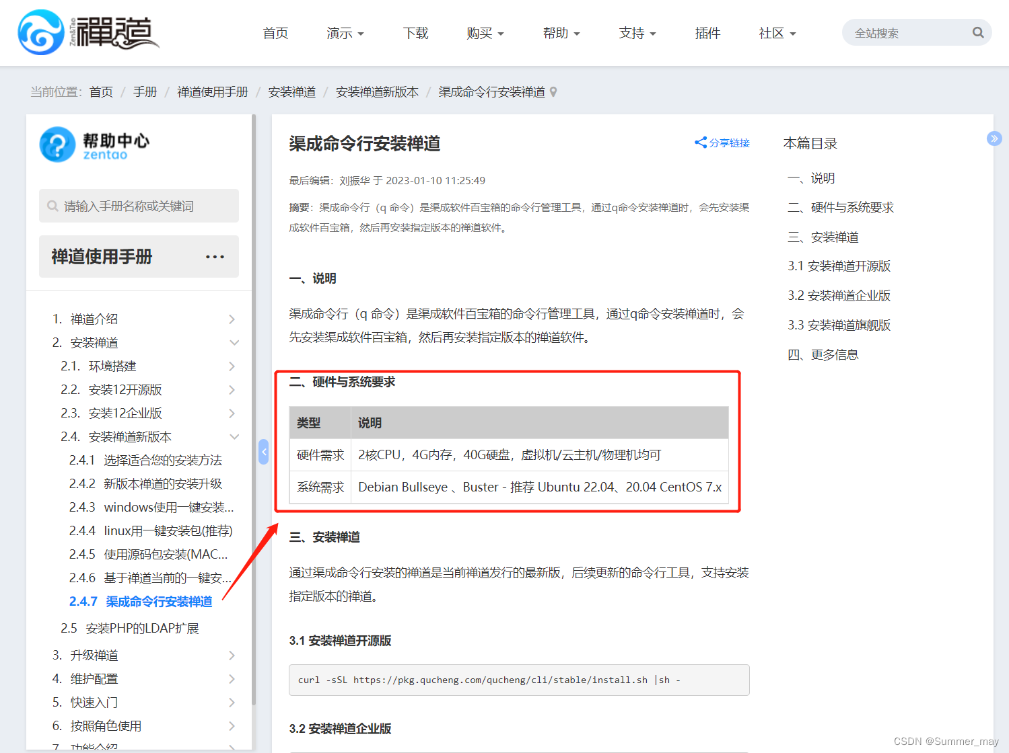Open 插件 in the top navigation
This screenshot has height=753, width=1009.
[x=707, y=33]
